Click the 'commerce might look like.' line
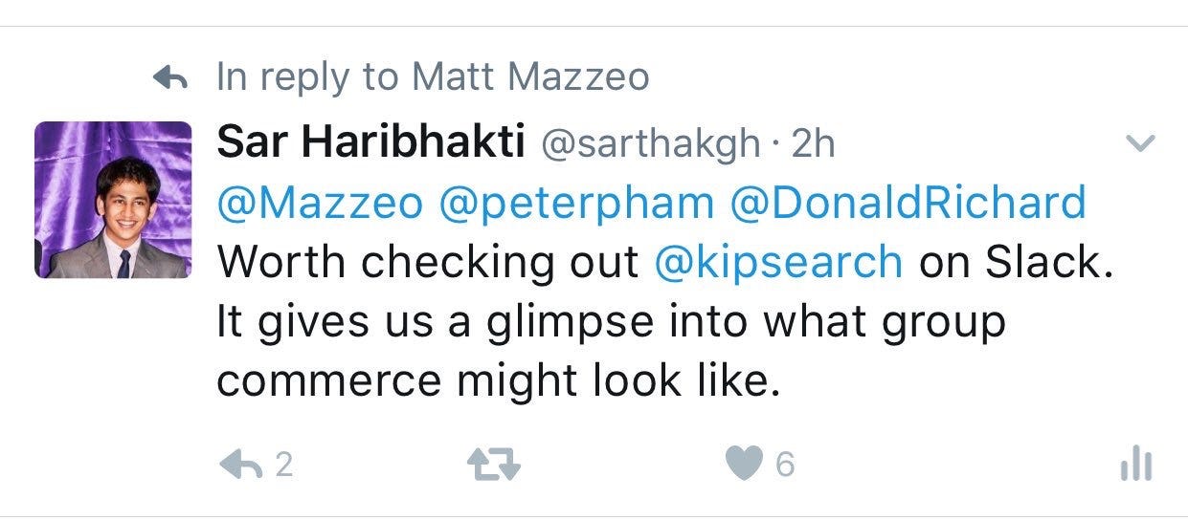1188x520 pixels. [x=493, y=380]
